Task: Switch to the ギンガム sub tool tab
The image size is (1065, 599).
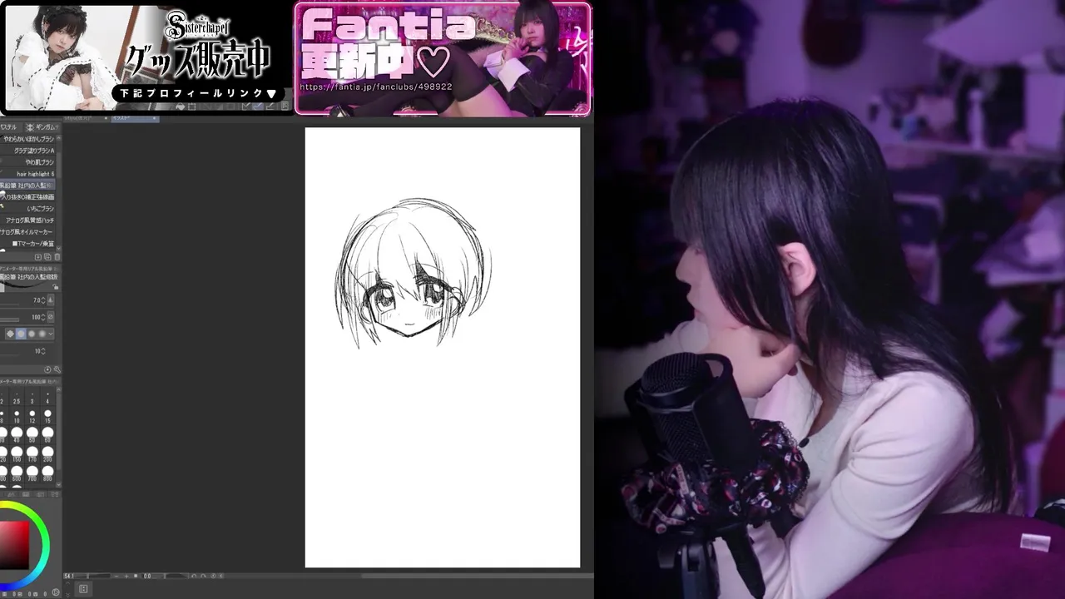Action: 42,127
